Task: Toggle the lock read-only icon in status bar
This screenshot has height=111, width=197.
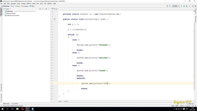Action: tap(193, 106)
